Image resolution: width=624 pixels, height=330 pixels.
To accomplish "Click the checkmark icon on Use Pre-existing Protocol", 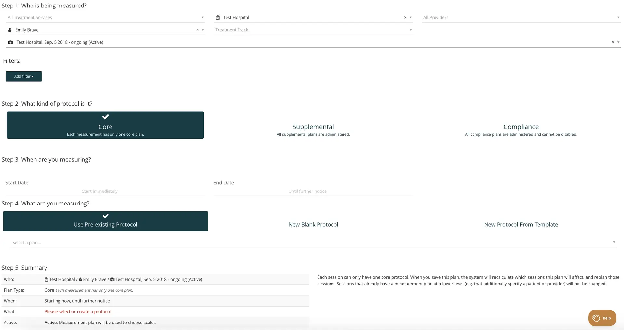I will pyautogui.click(x=105, y=216).
